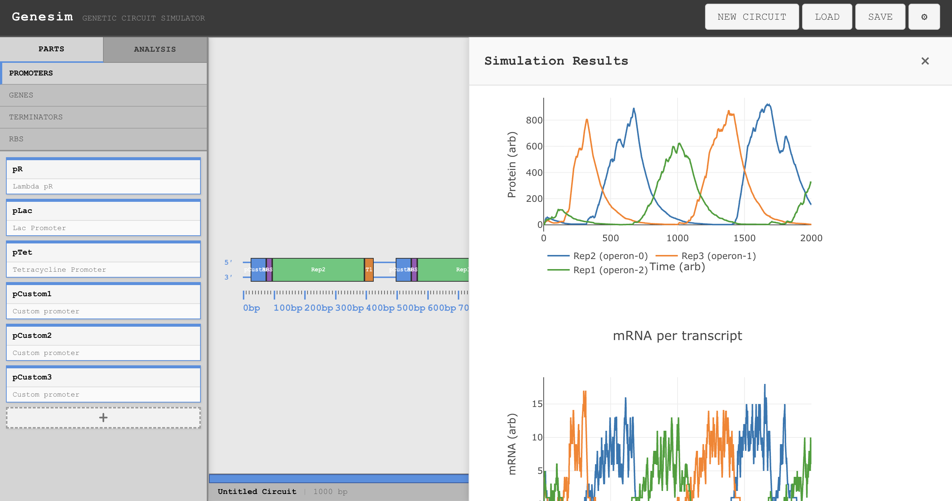The image size is (952, 501).
Task: Select the first pCust1 promoter glyph
Action: (257, 269)
